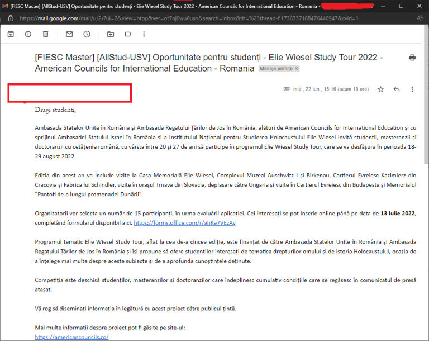Expand the message's More options menu
The width and height of the screenshot is (429, 341).
click(412, 89)
